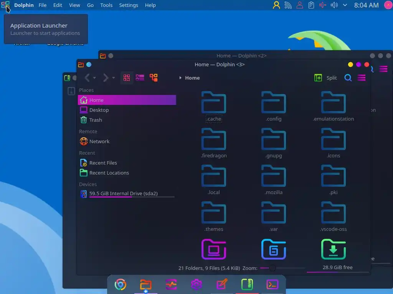Select the .cache folder
The width and height of the screenshot is (393, 294).
click(x=213, y=106)
